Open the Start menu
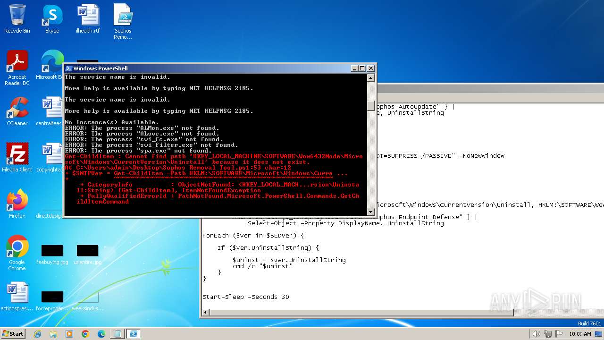 13,333
